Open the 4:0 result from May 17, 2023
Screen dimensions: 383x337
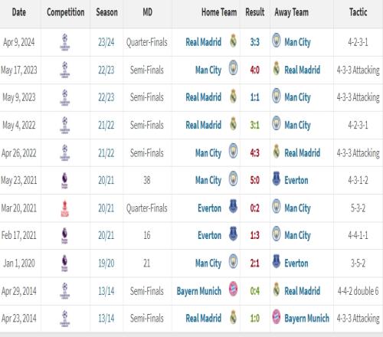pyautogui.click(x=255, y=70)
